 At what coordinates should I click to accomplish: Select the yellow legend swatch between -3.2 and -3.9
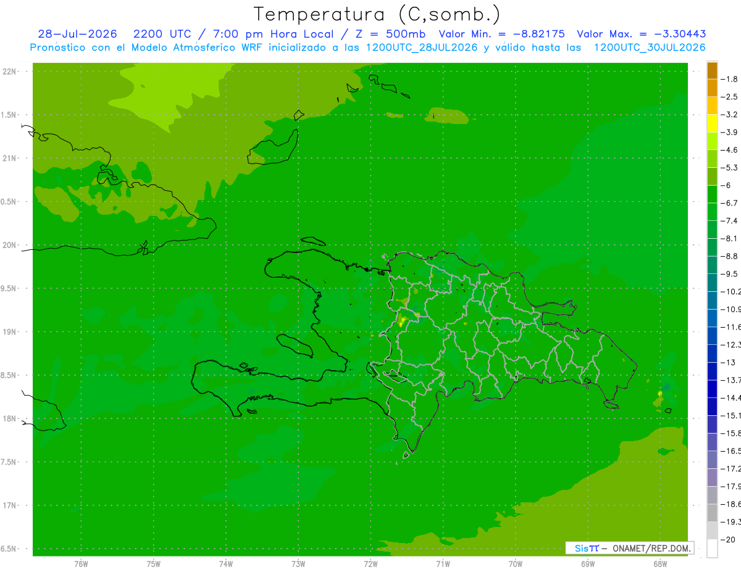click(x=712, y=123)
